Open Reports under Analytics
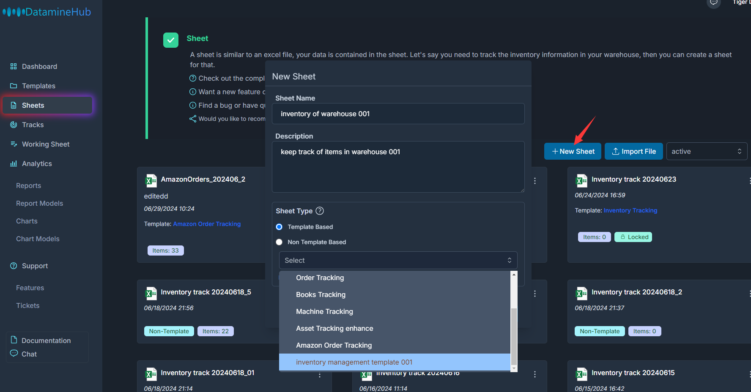 click(x=28, y=185)
